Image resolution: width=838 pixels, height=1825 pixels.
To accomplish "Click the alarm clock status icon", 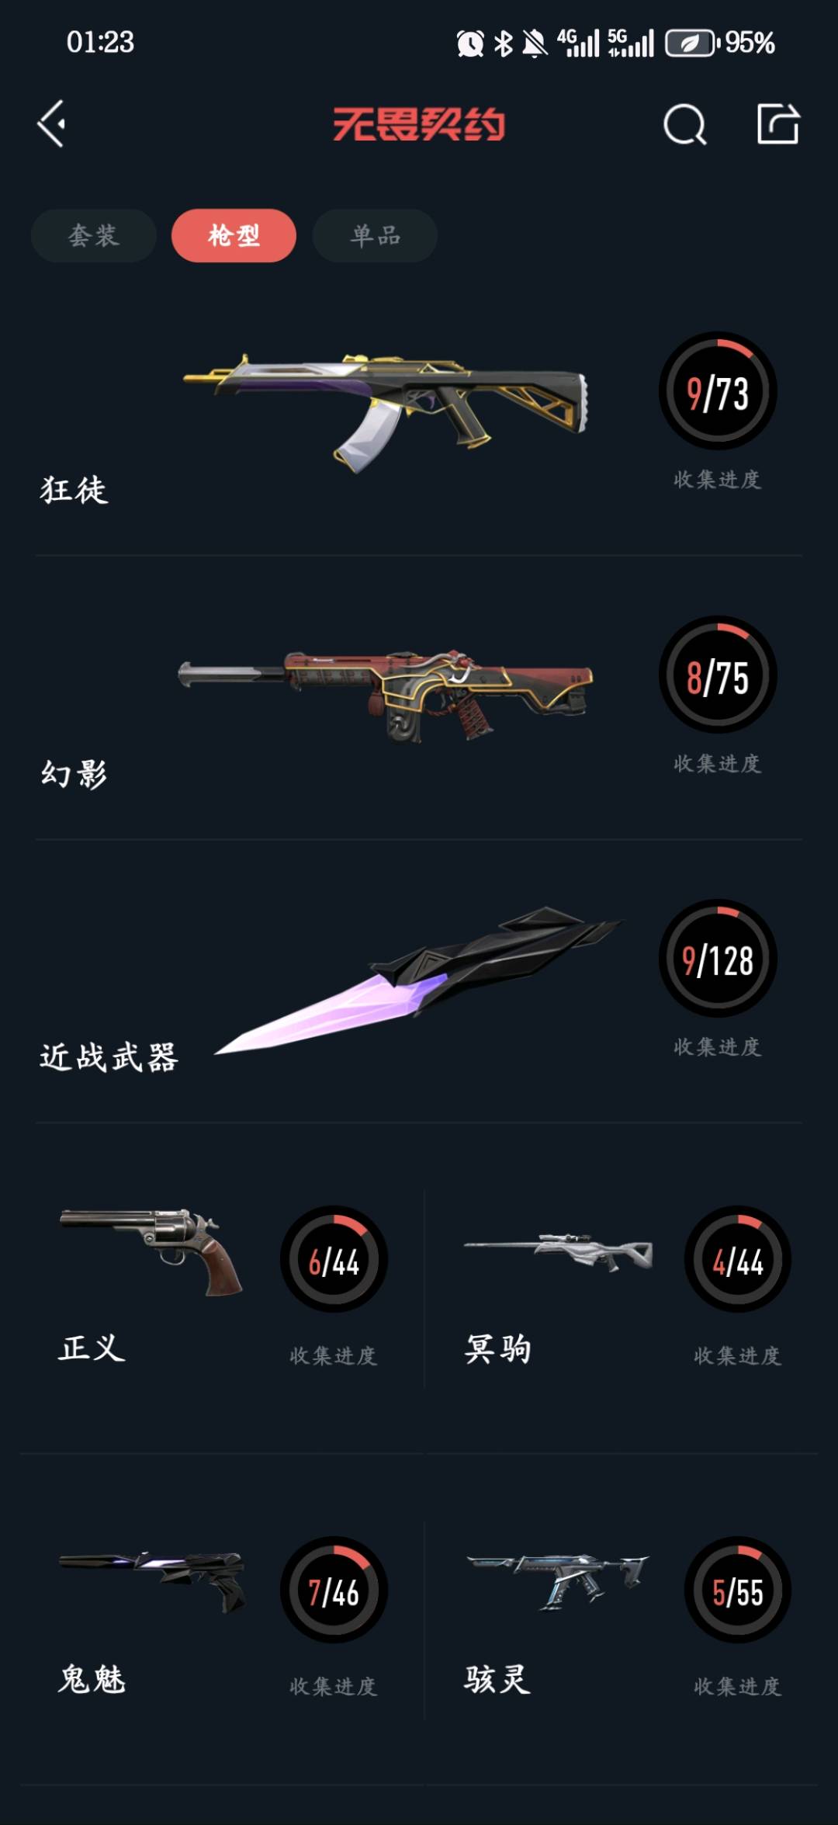I will 470,43.
